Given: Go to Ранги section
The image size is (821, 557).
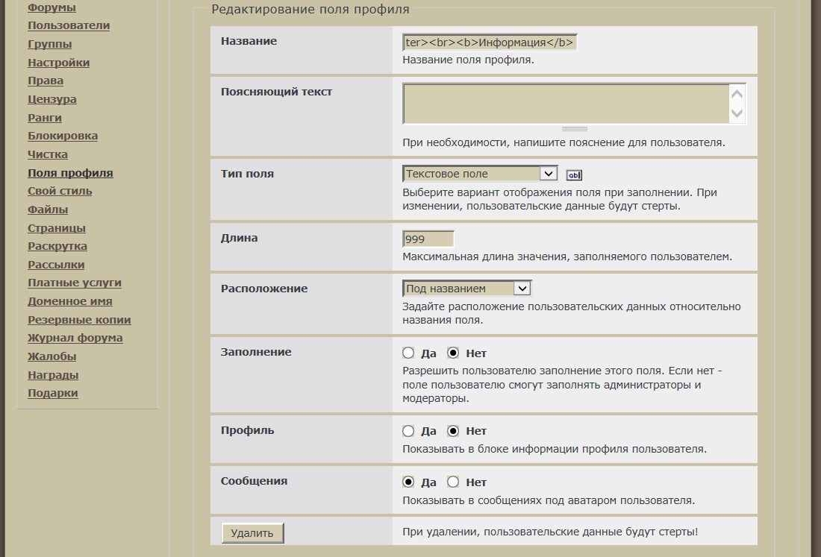Looking at the screenshot, I should pyautogui.click(x=45, y=118).
